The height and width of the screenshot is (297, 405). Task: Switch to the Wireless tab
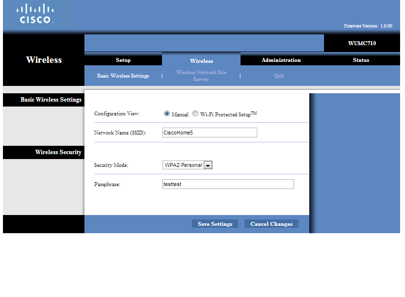(x=201, y=61)
